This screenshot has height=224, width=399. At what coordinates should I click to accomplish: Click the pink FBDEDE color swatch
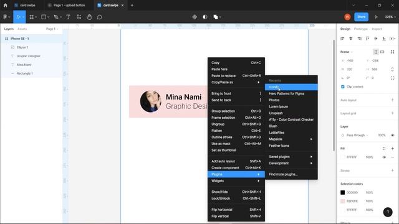tap(343, 201)
